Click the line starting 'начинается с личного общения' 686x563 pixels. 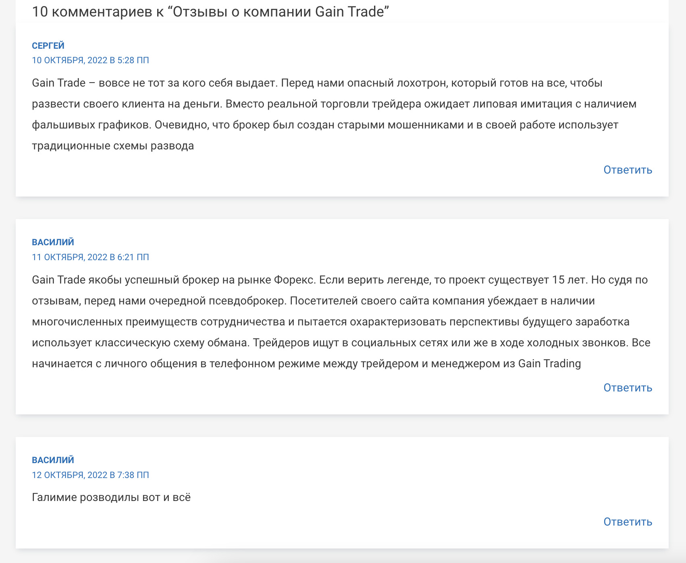click(306, 364)
